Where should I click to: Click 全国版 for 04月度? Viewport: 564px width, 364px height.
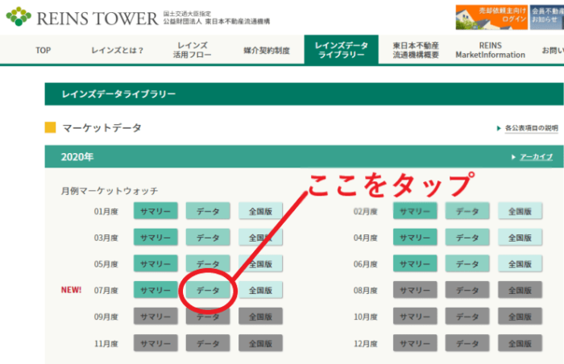click(x=520, y=238)
